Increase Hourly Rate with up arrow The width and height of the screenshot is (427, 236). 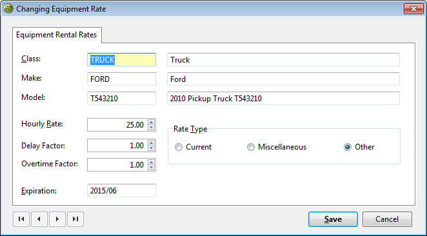tap(152, 122)
